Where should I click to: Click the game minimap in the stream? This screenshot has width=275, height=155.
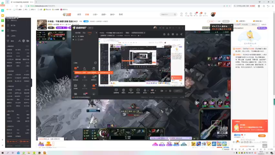pos(215,124)
